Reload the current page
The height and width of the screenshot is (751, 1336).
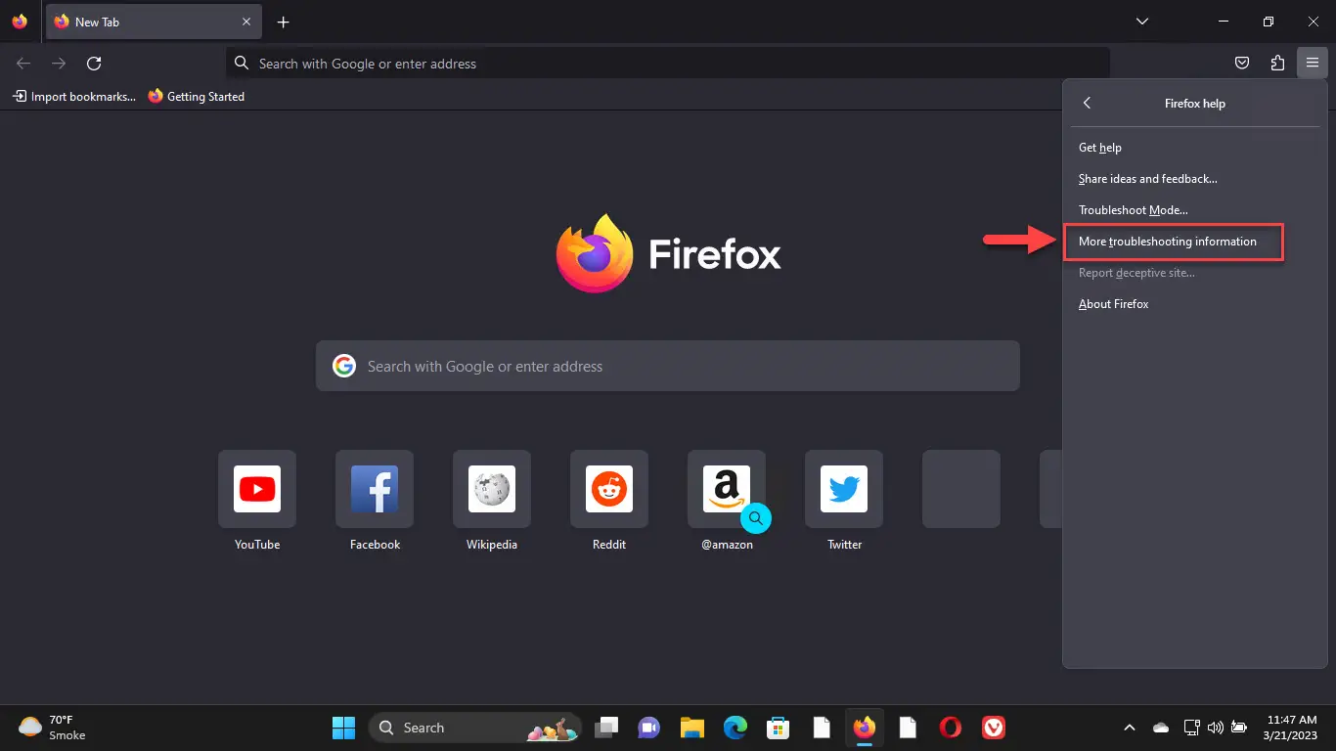pos(94,64)
